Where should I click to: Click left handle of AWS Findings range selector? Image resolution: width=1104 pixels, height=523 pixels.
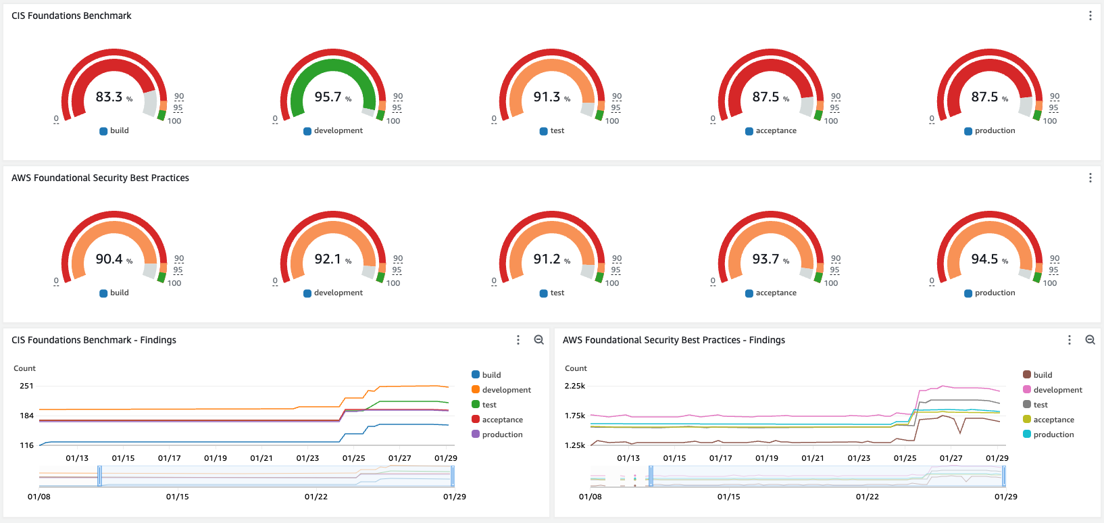[651, 476]
